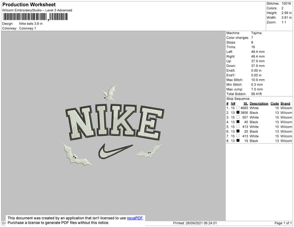Click the Stitches value '10018'
This screenshot has width=294, height=227.
pyautogui.click(x=286, y=3)
